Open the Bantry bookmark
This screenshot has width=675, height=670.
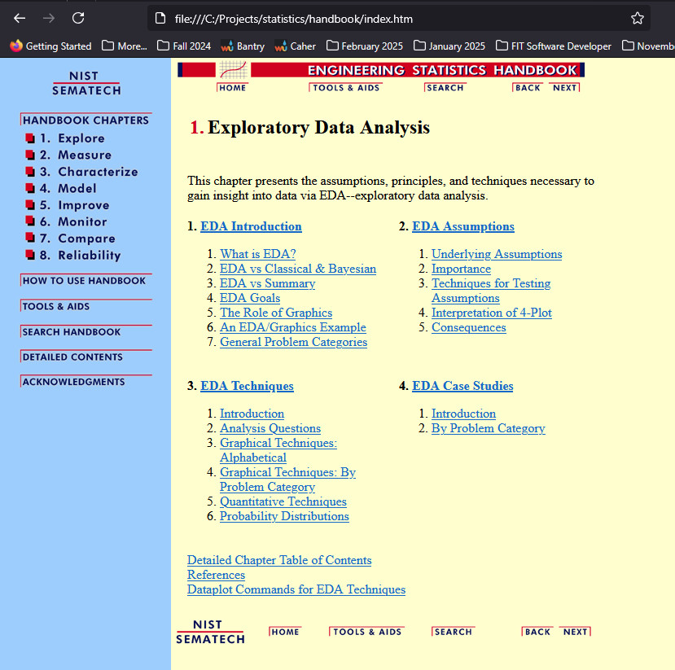(243, 46)
